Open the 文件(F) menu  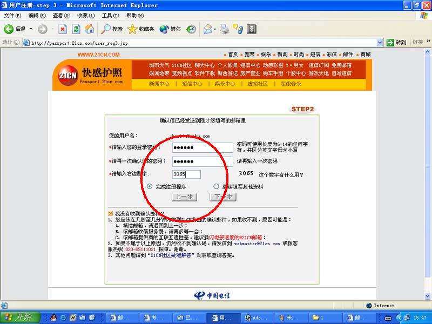(12, 16)
